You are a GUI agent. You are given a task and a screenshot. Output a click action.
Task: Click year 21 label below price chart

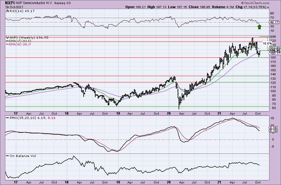[x=220, y=113]
